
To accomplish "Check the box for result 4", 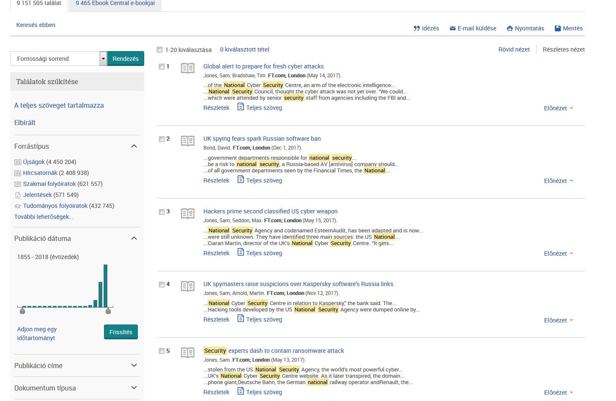I will click(162, 284).
